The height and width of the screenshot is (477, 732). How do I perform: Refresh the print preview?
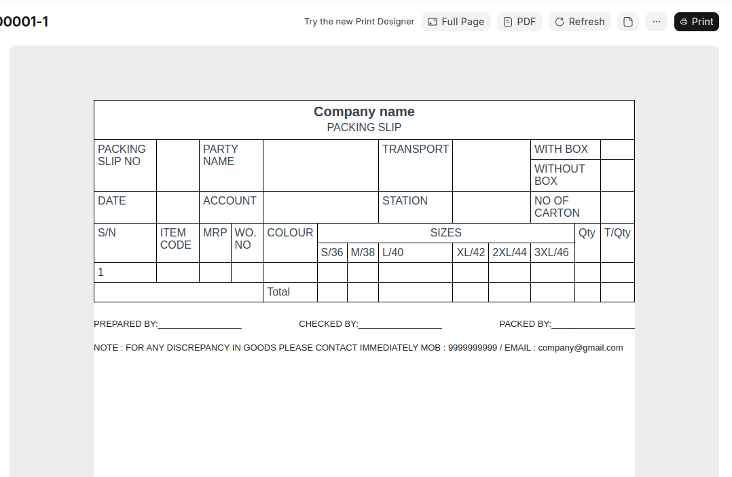pos(579,22)
